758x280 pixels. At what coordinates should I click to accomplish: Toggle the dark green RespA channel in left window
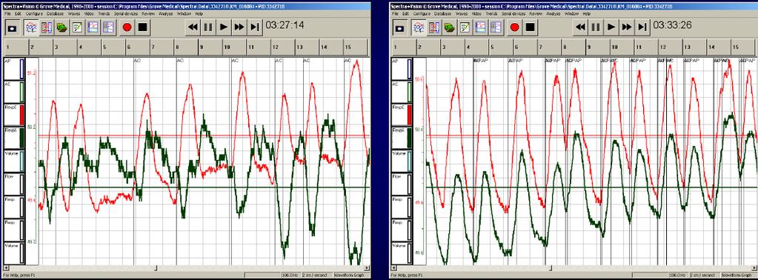[x=13, y=138]
